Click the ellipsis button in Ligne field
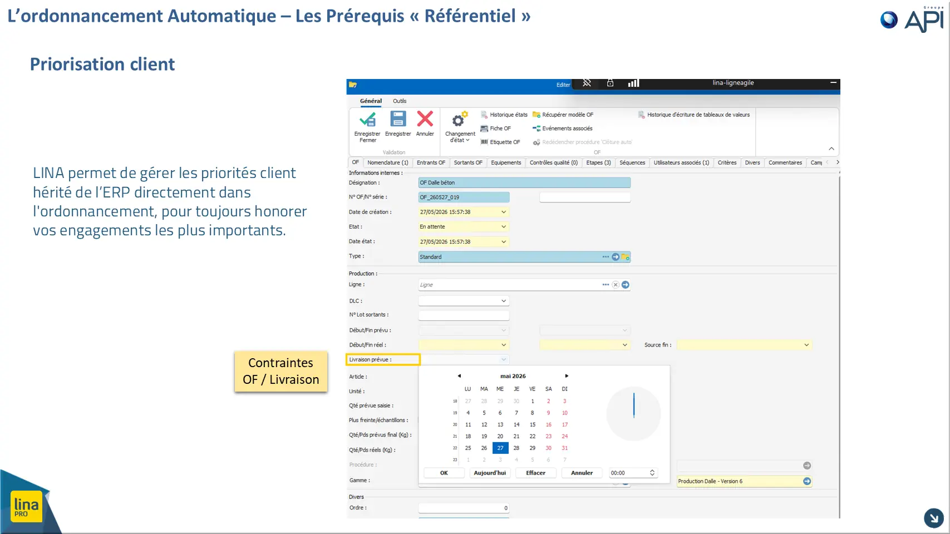 point(606,285)
